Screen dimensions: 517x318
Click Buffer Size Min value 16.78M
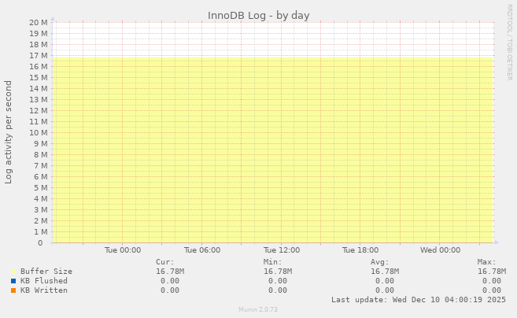pyautogui.click(x=277, y=272)
